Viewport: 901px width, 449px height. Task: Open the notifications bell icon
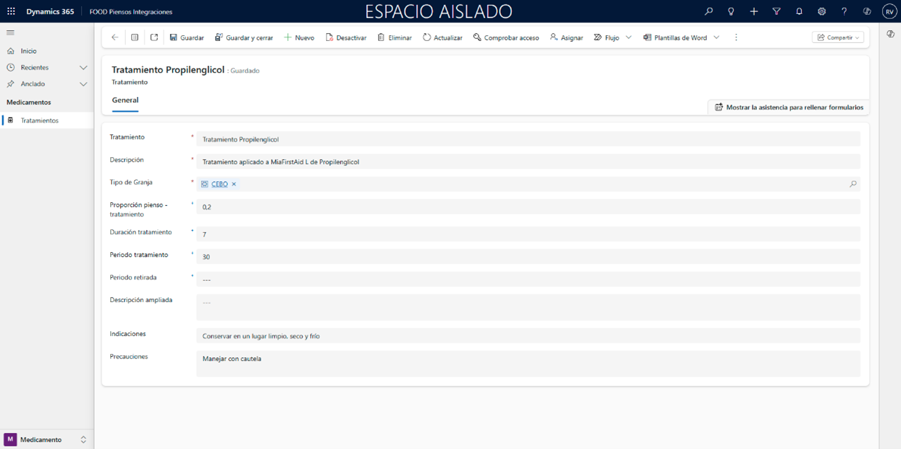[x=799, y=12]
